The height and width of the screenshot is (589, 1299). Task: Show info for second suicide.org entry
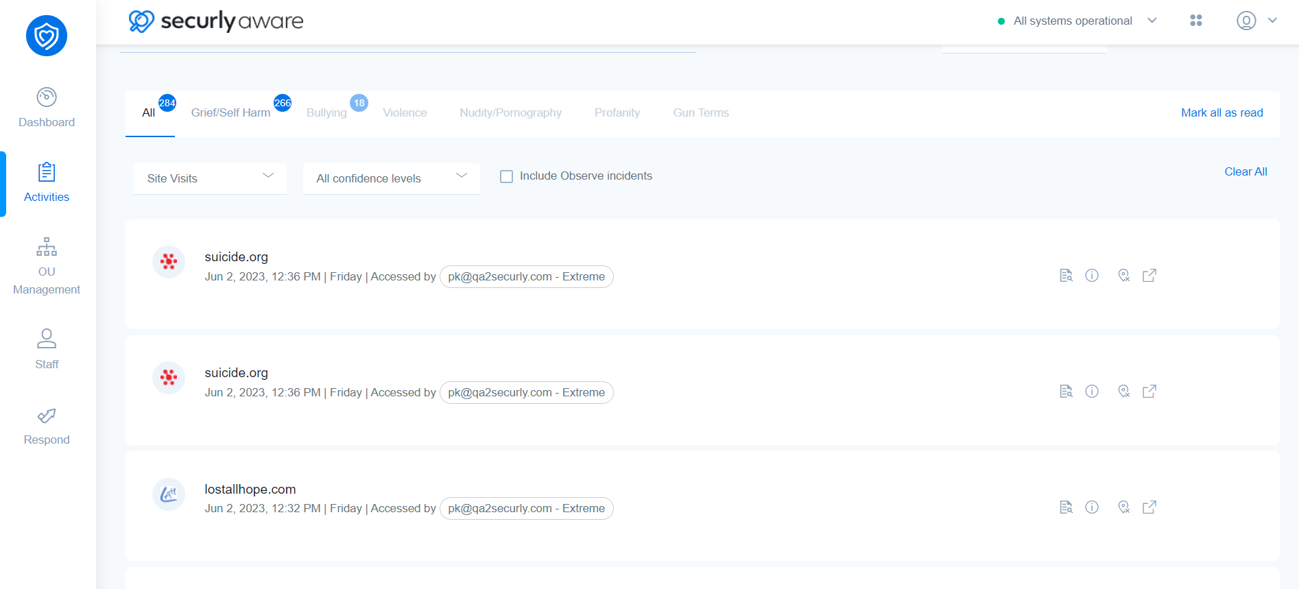[x=1092, y=392]
